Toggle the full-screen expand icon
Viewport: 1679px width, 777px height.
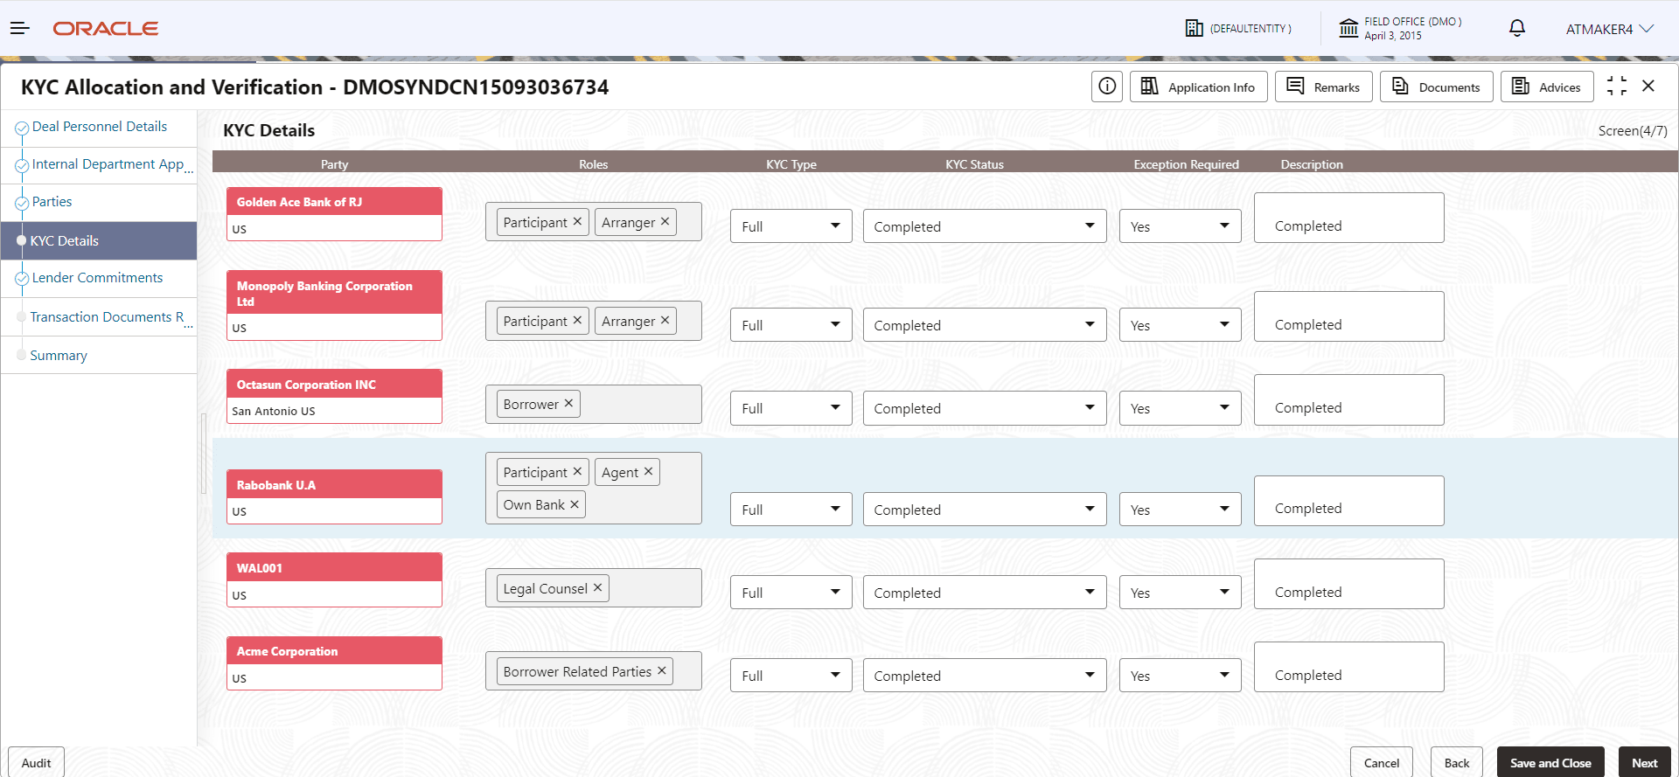(1616, 87)
